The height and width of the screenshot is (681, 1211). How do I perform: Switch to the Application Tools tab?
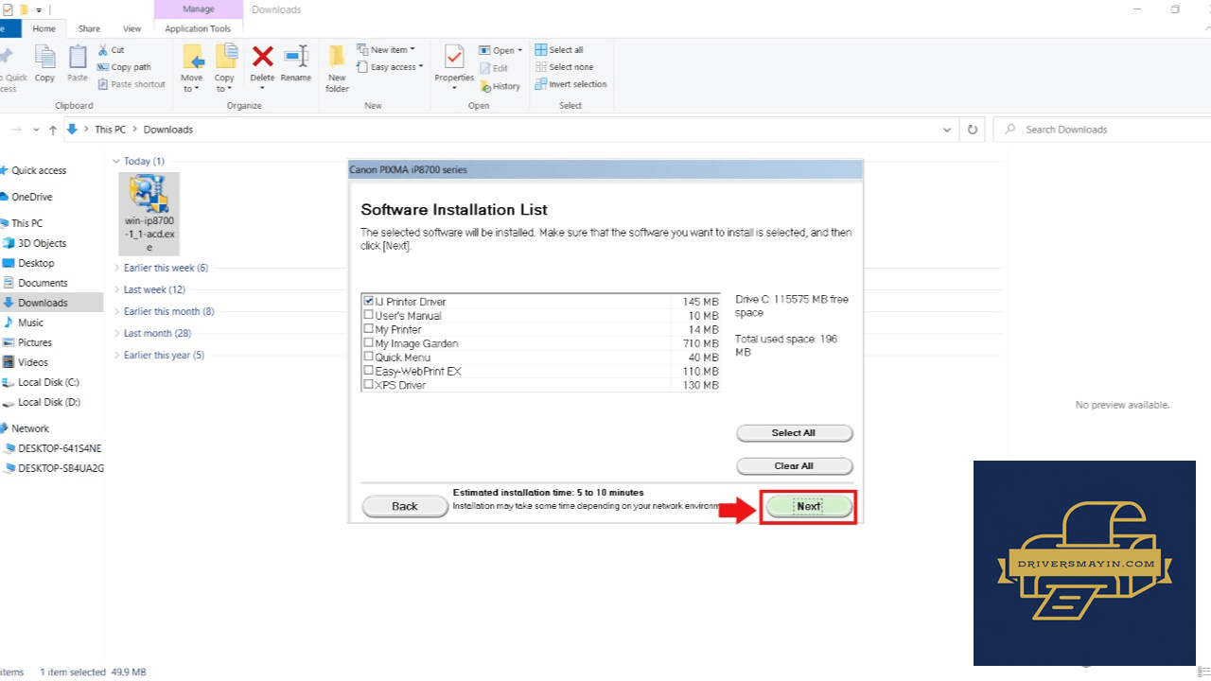[198, 29]
